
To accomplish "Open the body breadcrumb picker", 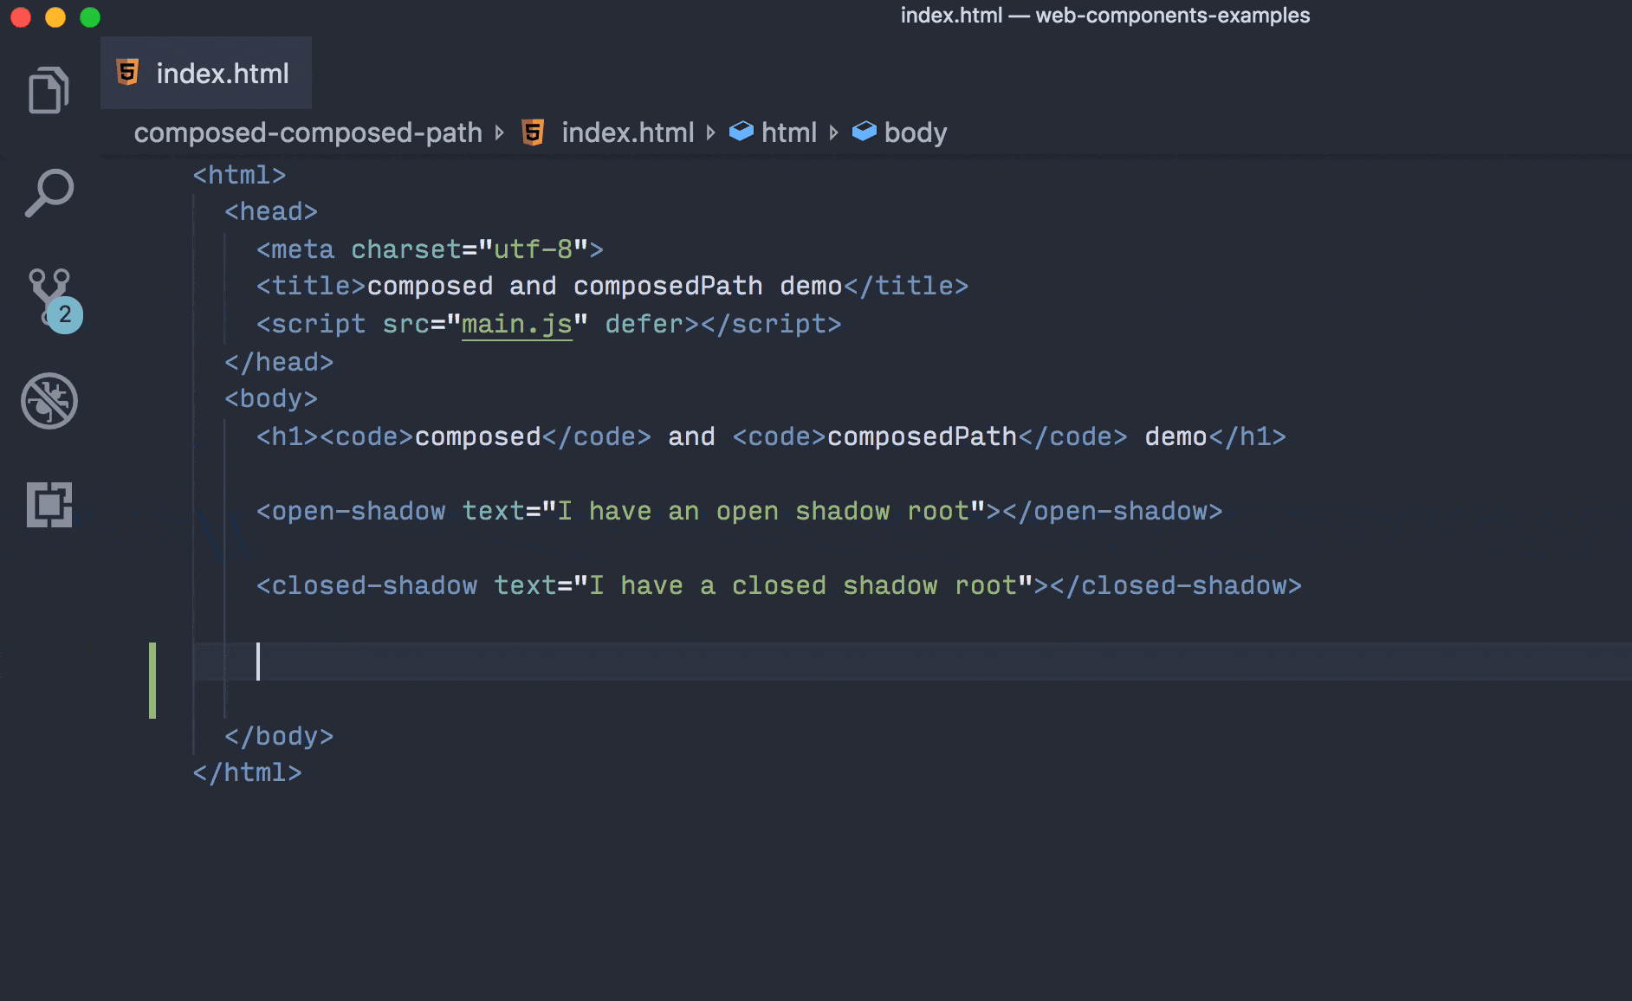I will click(x=915, y=132).
